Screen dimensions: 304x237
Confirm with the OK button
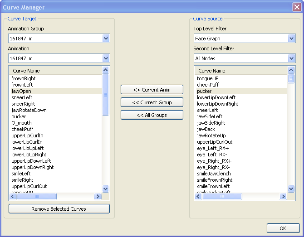[283, 228]
